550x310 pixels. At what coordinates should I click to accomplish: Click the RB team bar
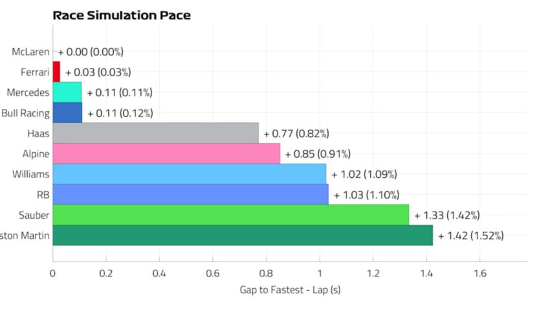(x=190, y=194)
